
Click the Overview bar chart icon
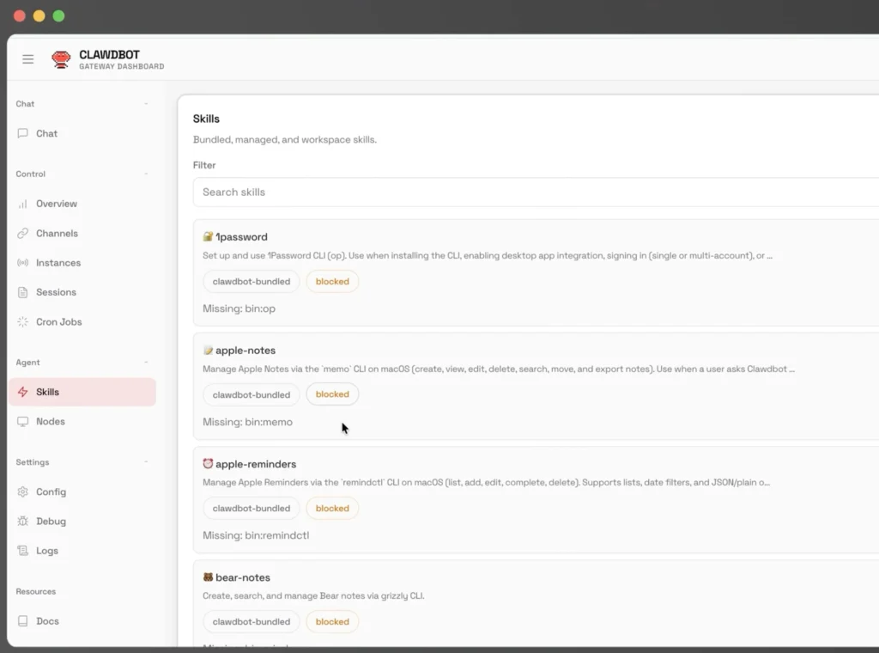click(23, 204)
